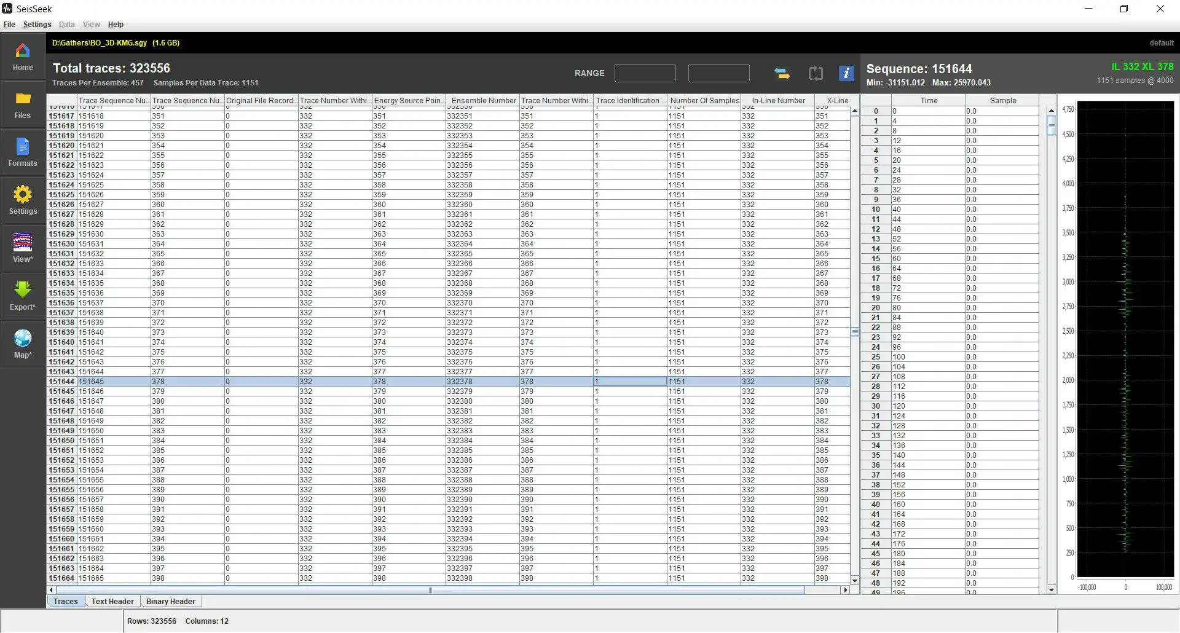The image size is (1180, 633).
Task: Open the Files sidebar icon
Action: click(23, 104)
